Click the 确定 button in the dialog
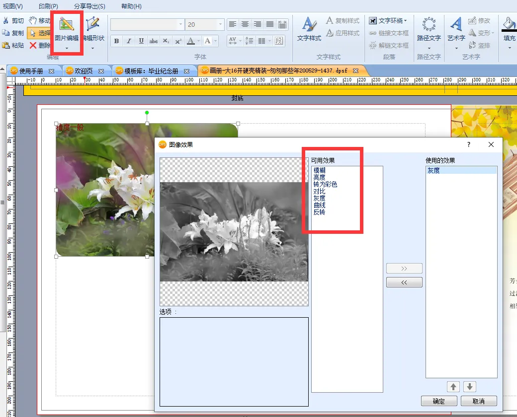Viewport: 517px width, 417px height. point(439,401)
